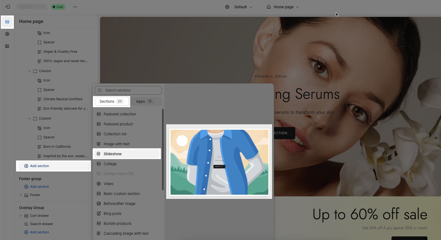Click the Blog posts edit icon

[x=99, y=213]
